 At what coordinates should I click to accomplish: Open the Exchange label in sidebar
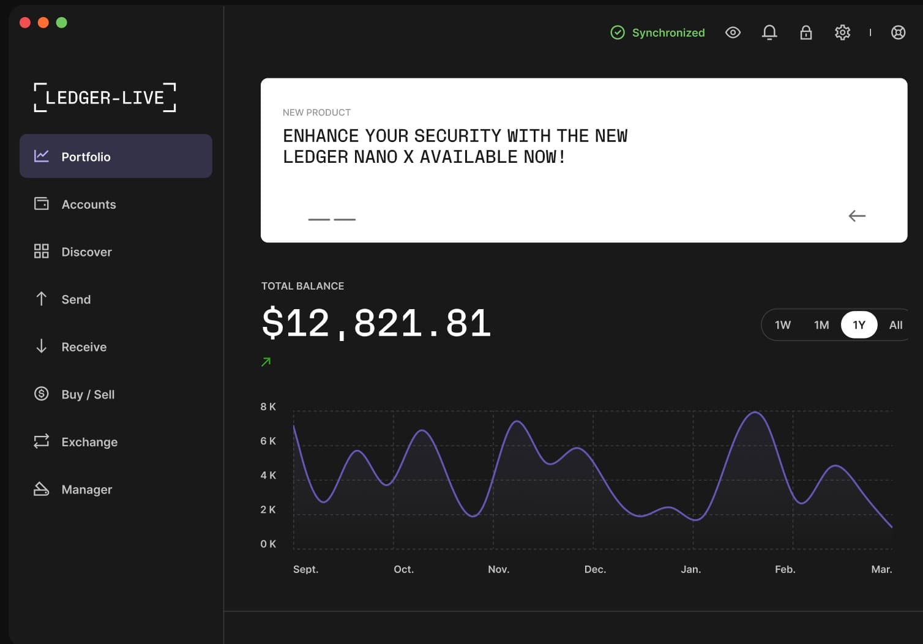pos(89,442)
